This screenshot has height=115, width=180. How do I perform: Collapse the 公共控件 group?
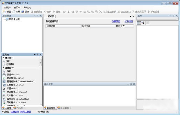pyautogui.click(x=3, y=68)
